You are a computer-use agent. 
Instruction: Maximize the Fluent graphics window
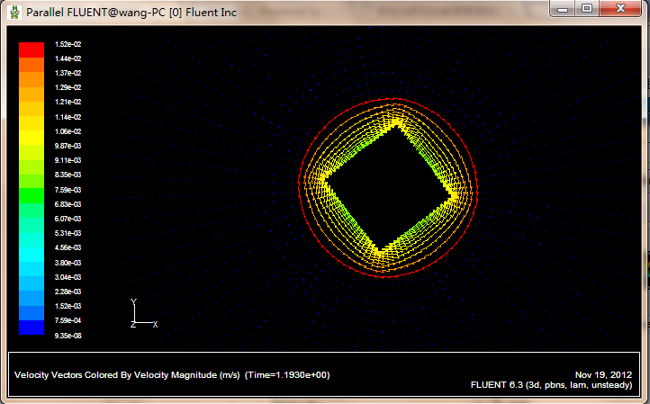pos(586,9)
